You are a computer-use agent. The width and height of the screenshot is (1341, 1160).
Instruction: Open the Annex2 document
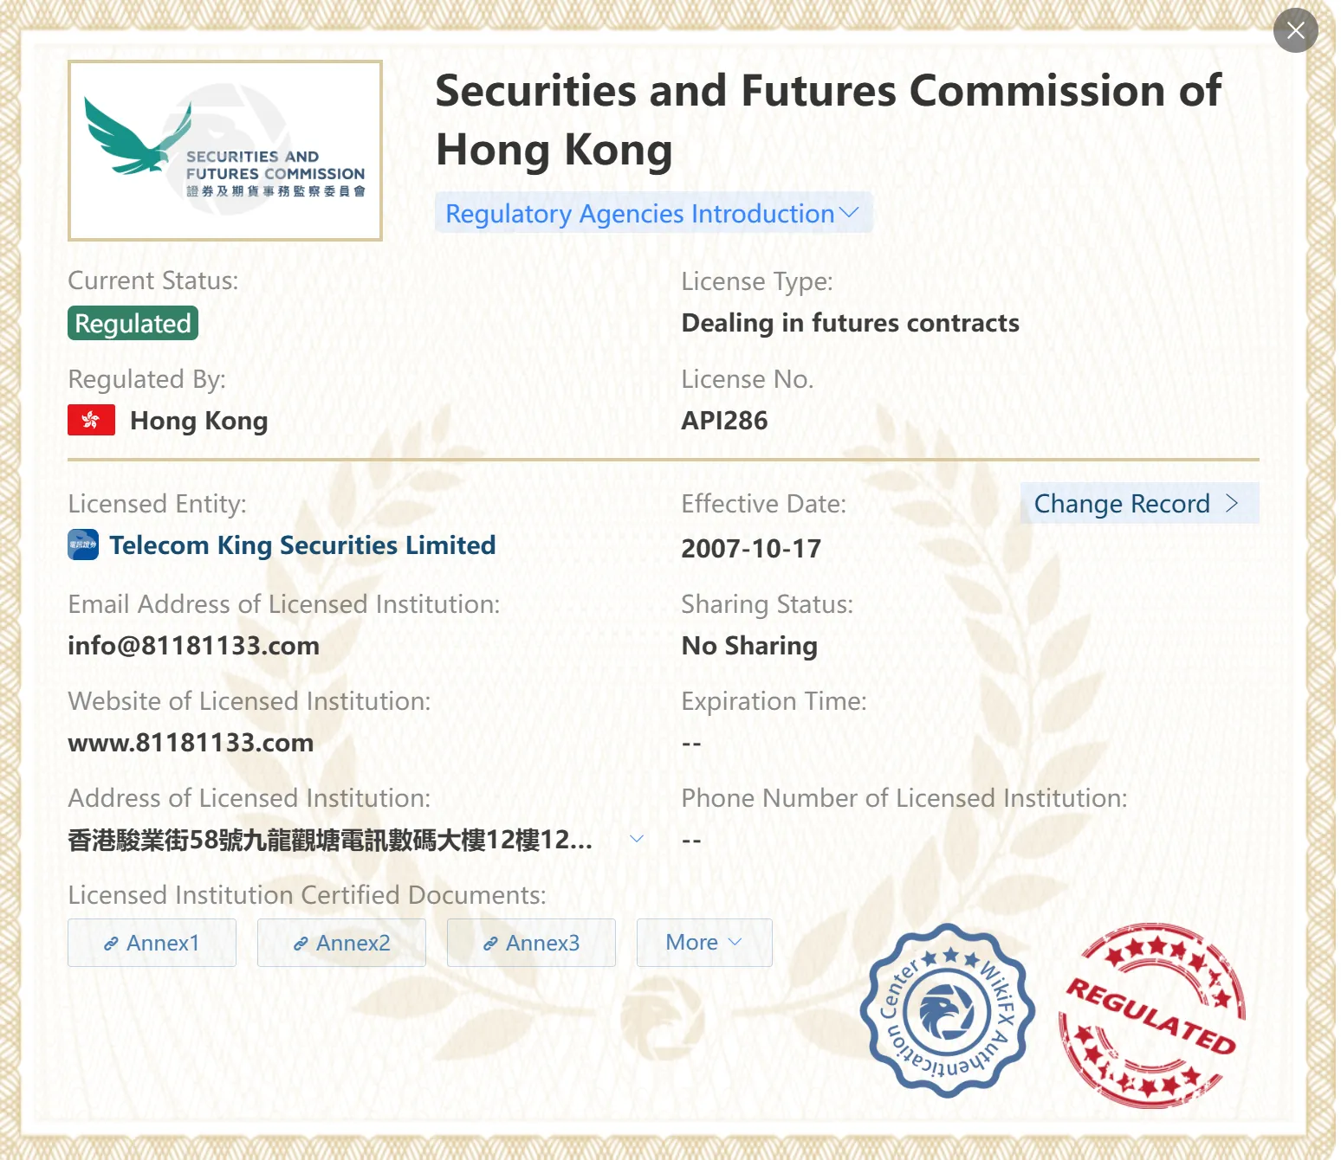pyautogui.click(x=341, y=943)
